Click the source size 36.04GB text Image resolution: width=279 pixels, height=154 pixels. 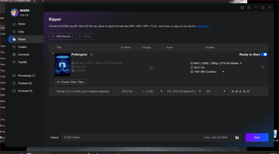pos(80,71)
